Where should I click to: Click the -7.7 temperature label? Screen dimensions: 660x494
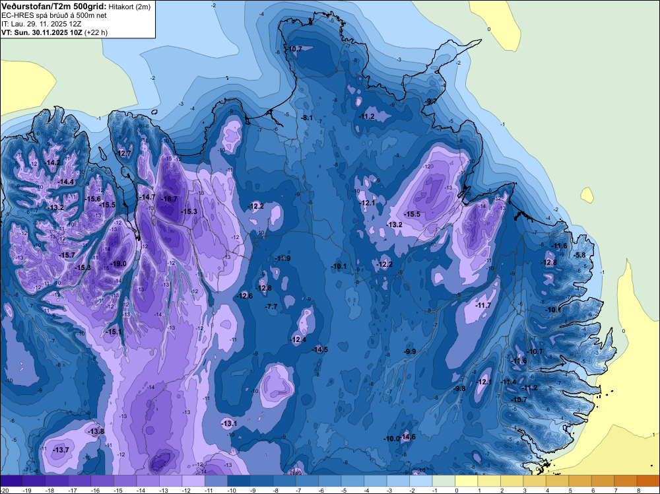point(271,306)
